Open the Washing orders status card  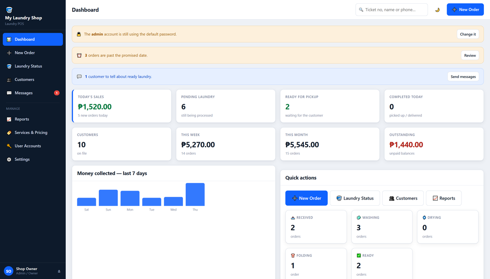382,227
